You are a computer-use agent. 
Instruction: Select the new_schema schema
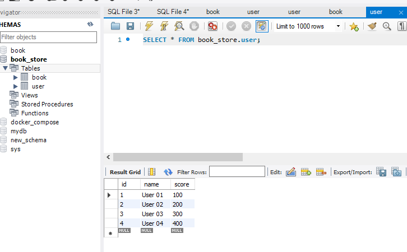28,140
